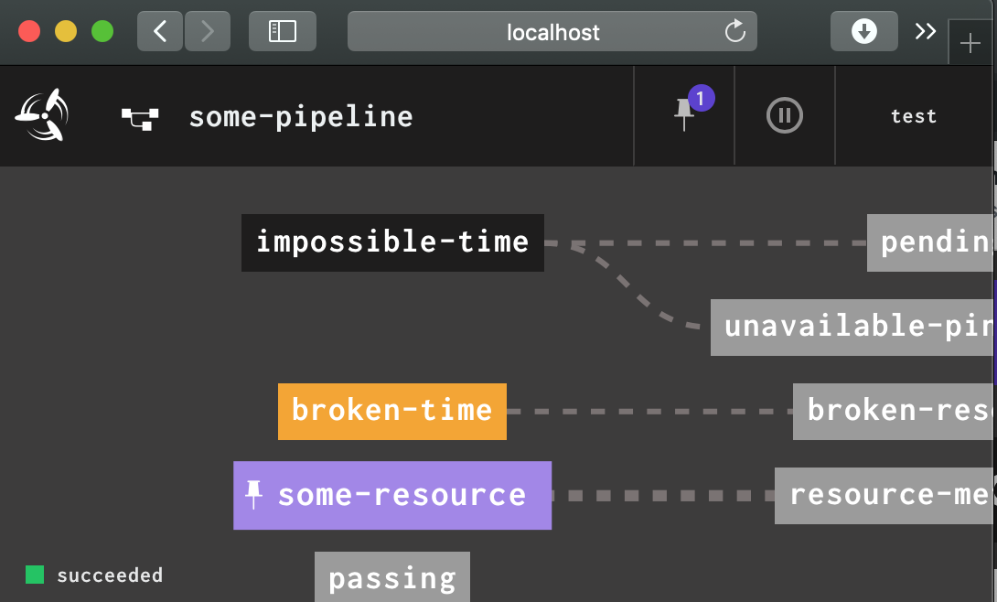997x602 pixels.
Task: Toggle pin state of some-resource node
Action: (253, 495)
